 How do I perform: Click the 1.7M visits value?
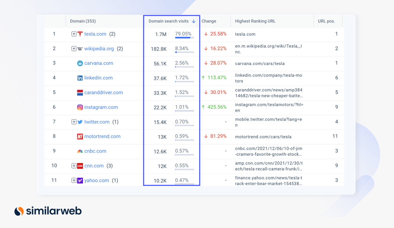coord(161,34)
